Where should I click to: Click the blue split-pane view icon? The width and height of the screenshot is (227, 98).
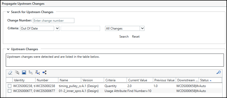click(x=24, y=73)
